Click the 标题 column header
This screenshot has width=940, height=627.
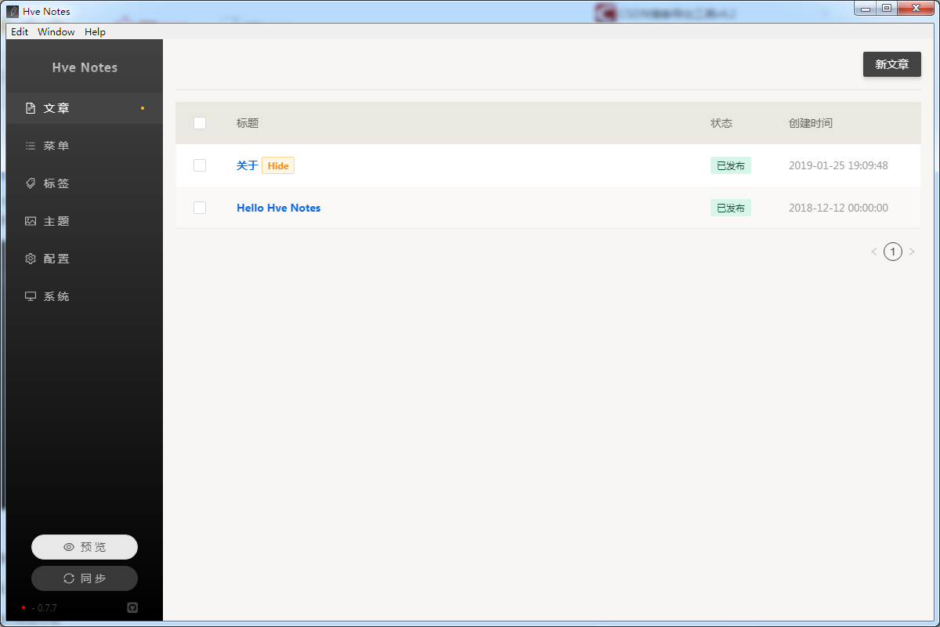point(248,123)
